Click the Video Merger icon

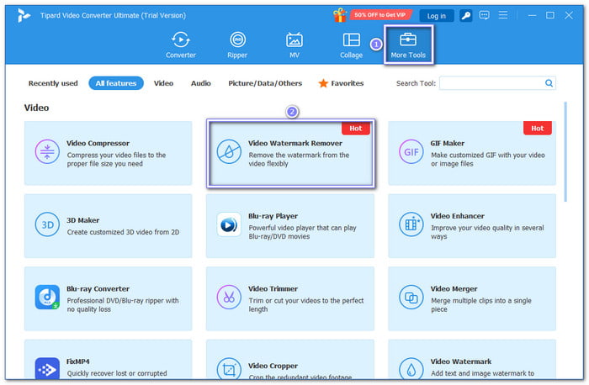click(x=411, y=298)
